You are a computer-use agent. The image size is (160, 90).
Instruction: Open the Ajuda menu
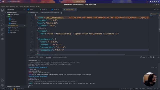(38, 7)
